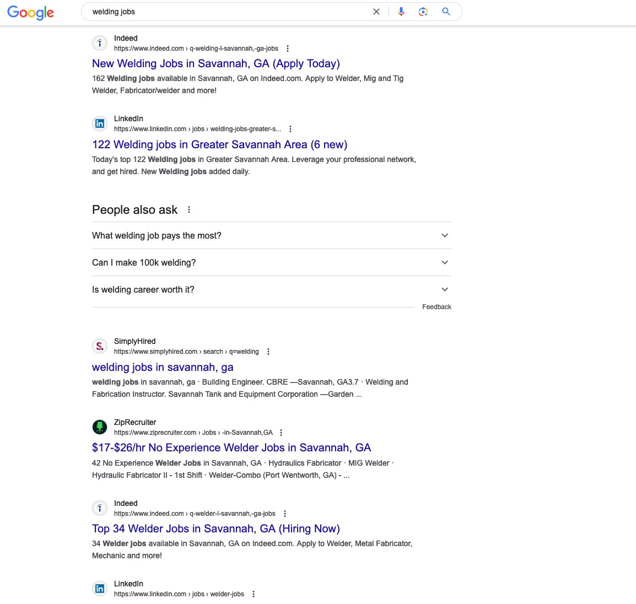636x604 pixels.
Task: Open 'welding jobs in savannah, ga' SimplyHired link
Action: pyautogui.click(x=163, y=367)
